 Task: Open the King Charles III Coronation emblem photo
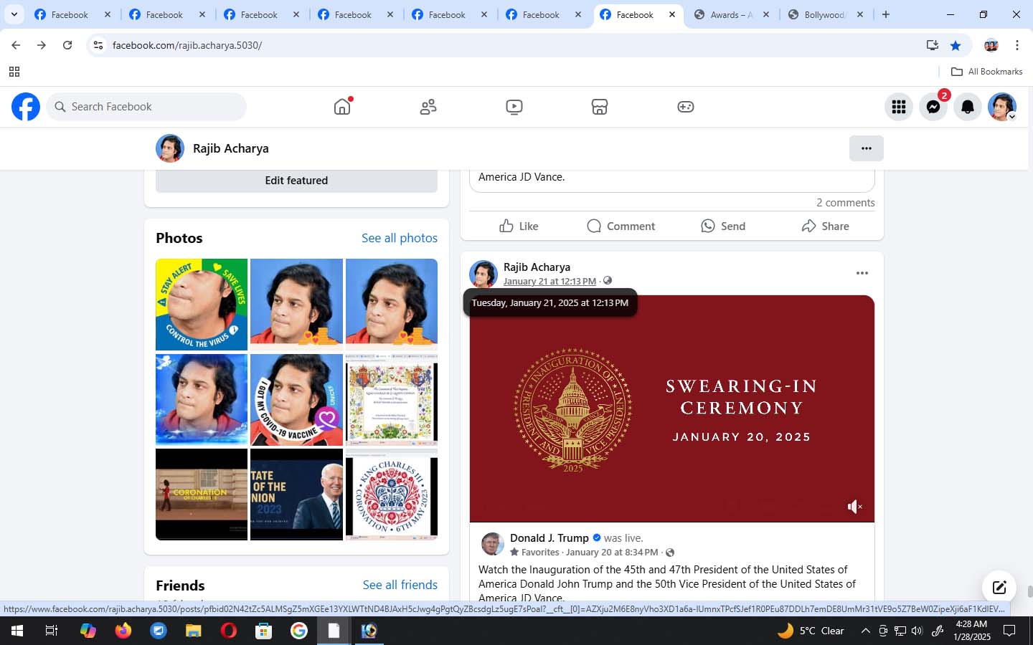pyautogui.click(x=392, y=494)
